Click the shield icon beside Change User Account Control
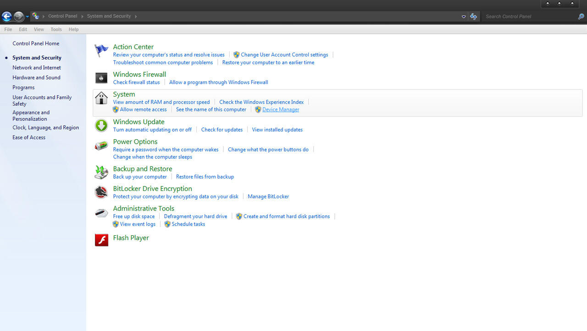Image resolution: width=587 pixels, height=331 pixels. 237,54
